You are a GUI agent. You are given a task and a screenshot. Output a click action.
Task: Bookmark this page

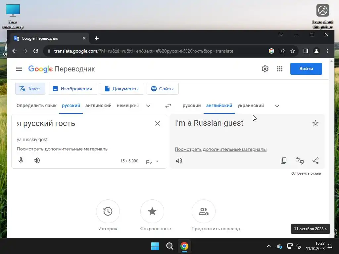click(x=293, y=51)
